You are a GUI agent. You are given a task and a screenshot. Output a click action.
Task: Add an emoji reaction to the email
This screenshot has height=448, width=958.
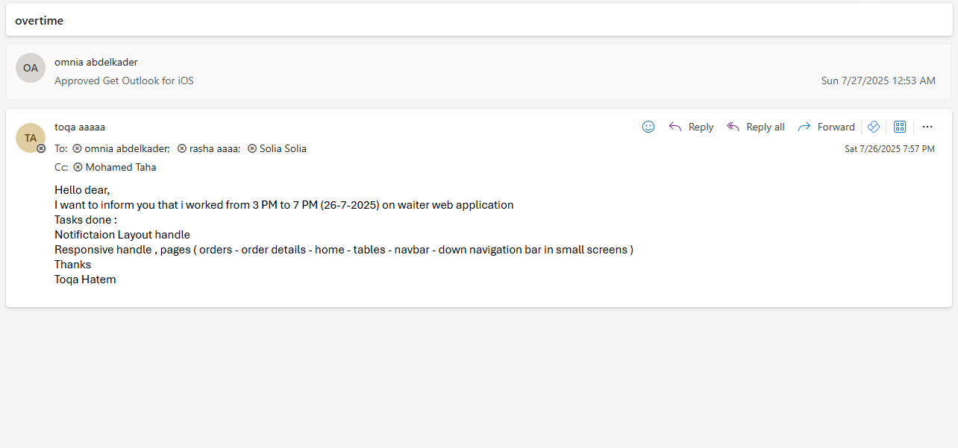(648, 127)
